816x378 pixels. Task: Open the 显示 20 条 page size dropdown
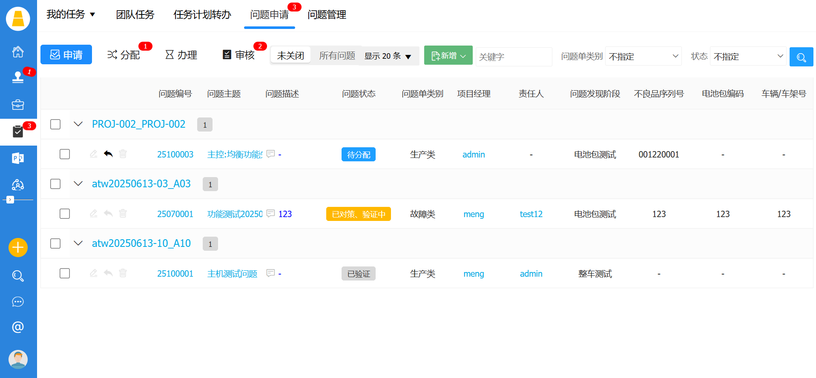(388, 56)
